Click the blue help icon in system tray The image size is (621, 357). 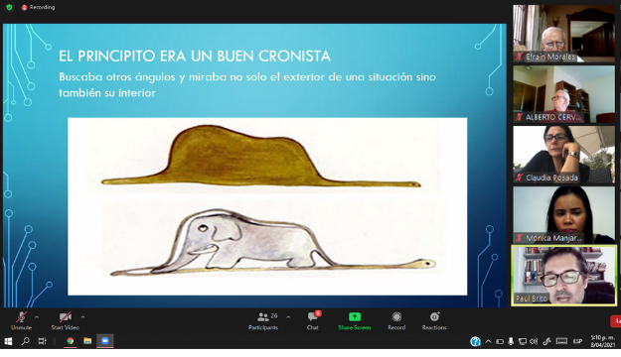[475, 341]
